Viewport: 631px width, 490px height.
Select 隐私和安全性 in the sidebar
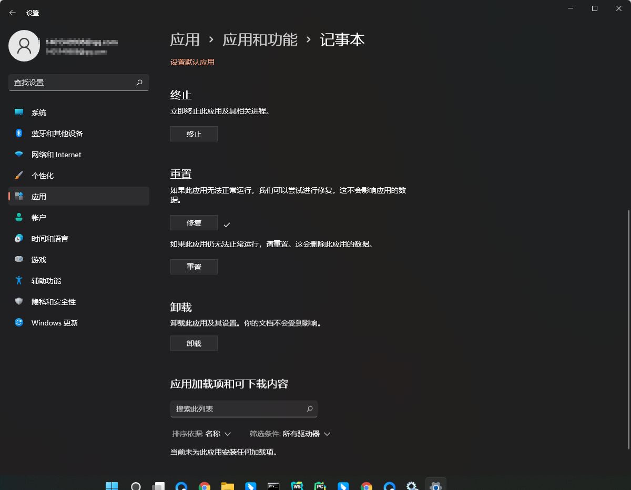[x=53, y=301]
